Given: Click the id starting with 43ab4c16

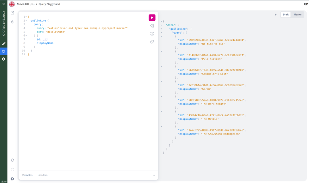Looking at the screenshot, I should (x=216, y=115).
